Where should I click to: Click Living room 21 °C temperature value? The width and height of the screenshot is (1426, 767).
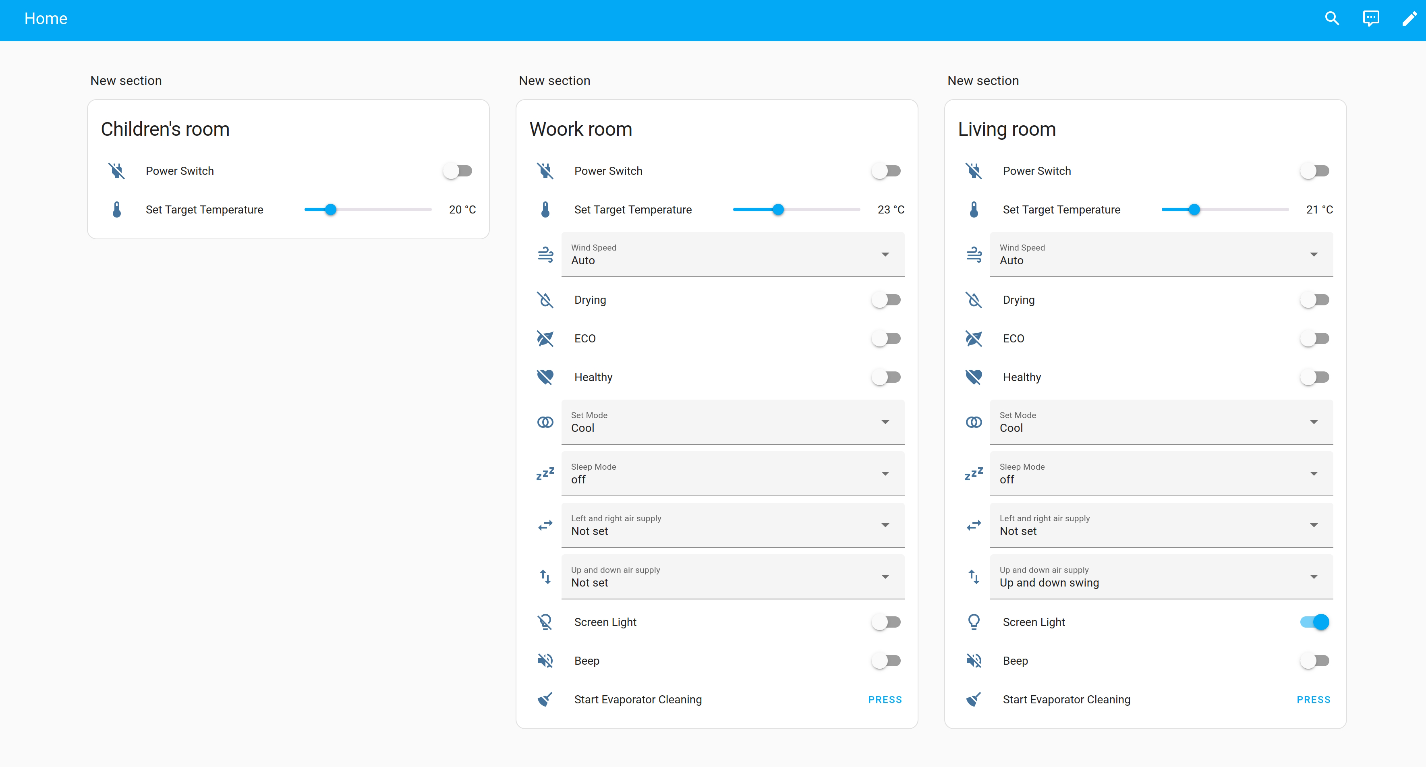(1319, 210)
